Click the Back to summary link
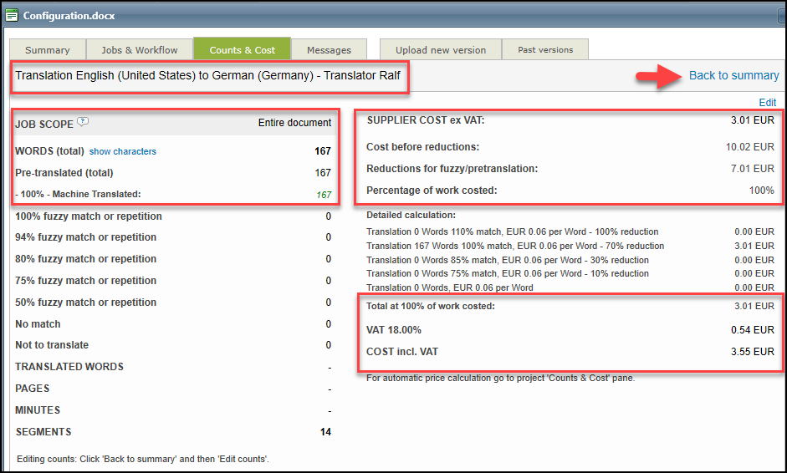 tap(733, 76)
